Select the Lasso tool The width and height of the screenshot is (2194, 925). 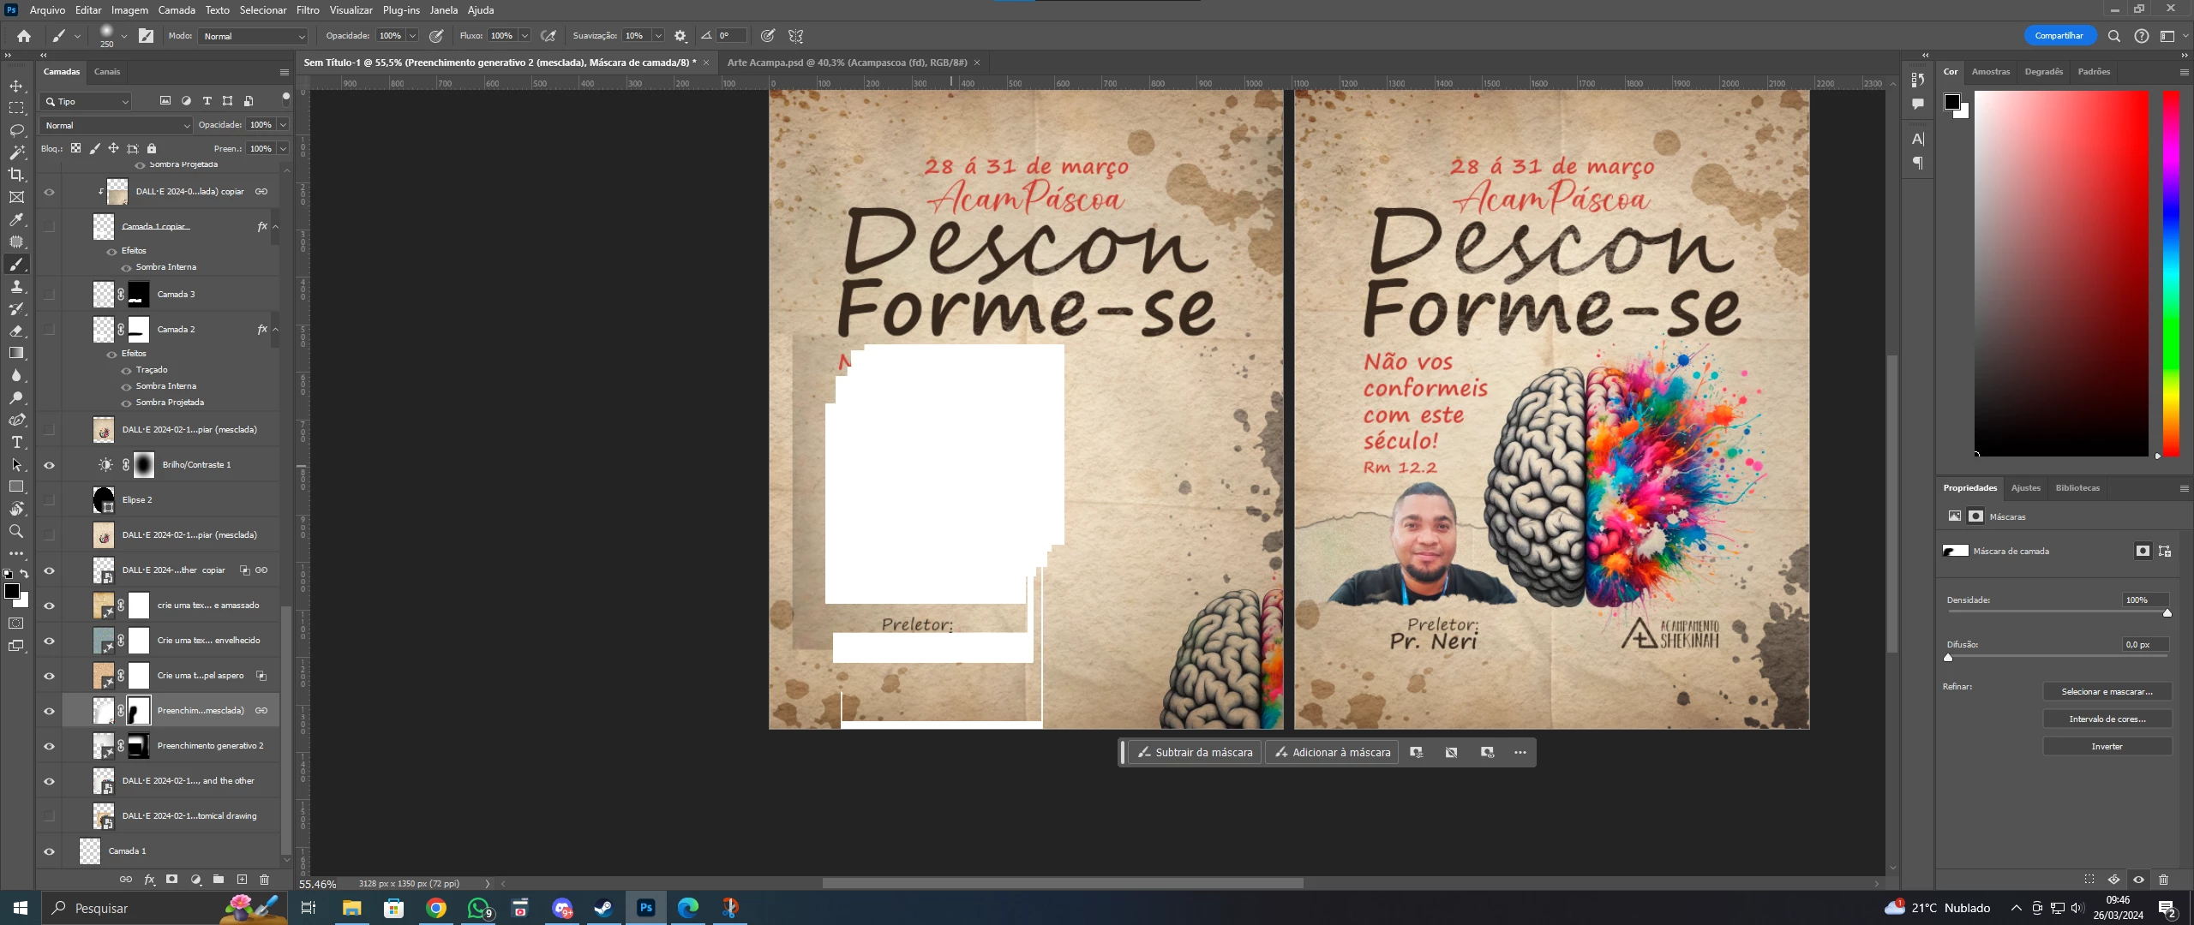tap(16, 130)
